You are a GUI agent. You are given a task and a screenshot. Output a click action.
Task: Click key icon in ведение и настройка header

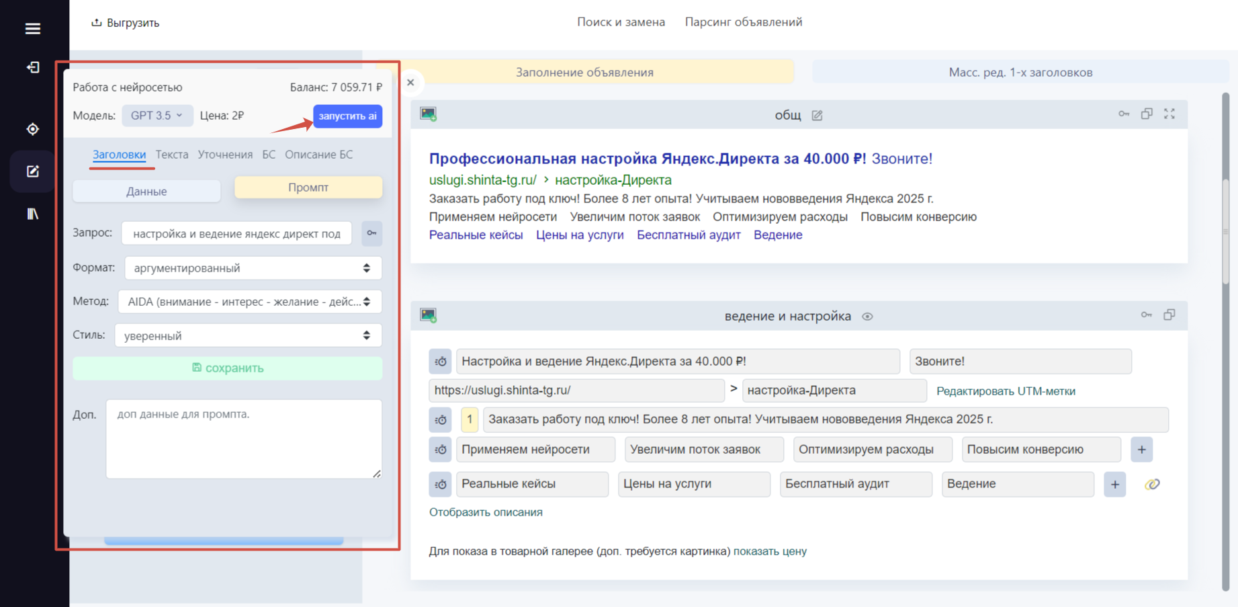point(1147,315)
